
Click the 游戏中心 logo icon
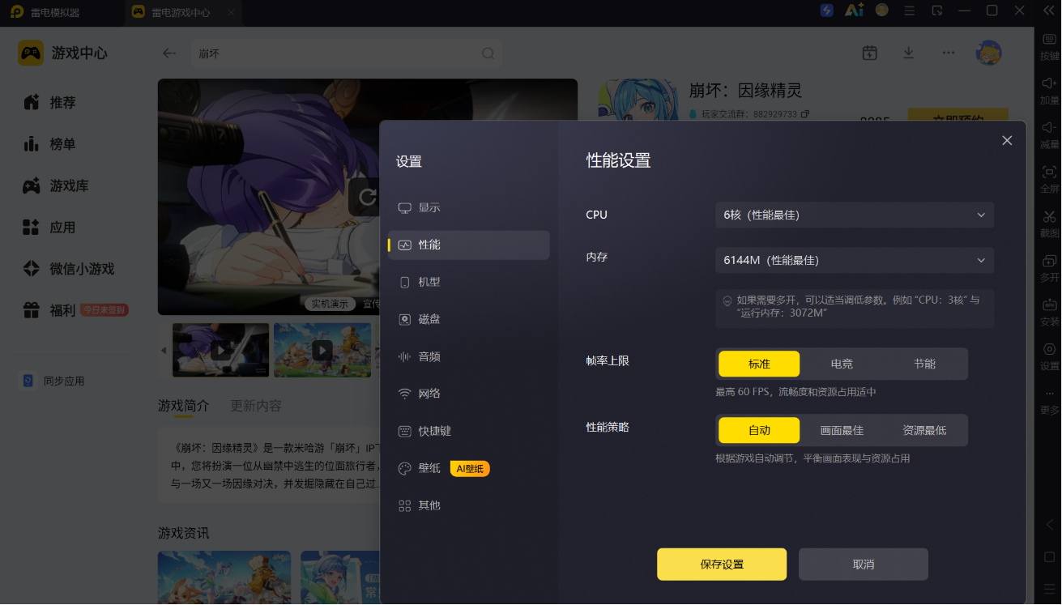point(31,53)
